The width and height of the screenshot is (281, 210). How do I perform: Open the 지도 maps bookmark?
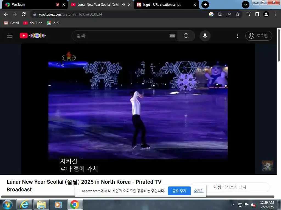click(54, 23)
